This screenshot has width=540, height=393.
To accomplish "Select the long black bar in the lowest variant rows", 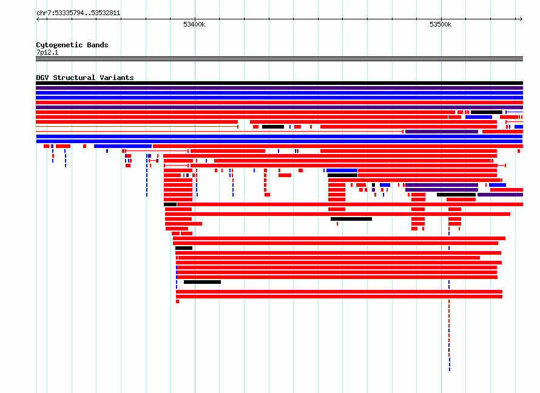I will (x=202, y=282).
